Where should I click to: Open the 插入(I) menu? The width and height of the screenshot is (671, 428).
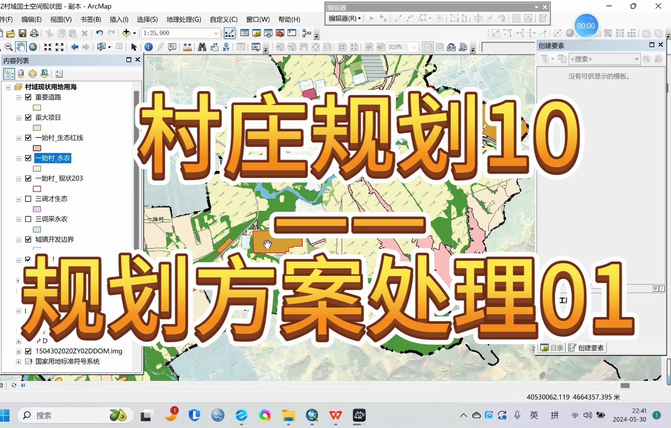[x=119, y=19]
